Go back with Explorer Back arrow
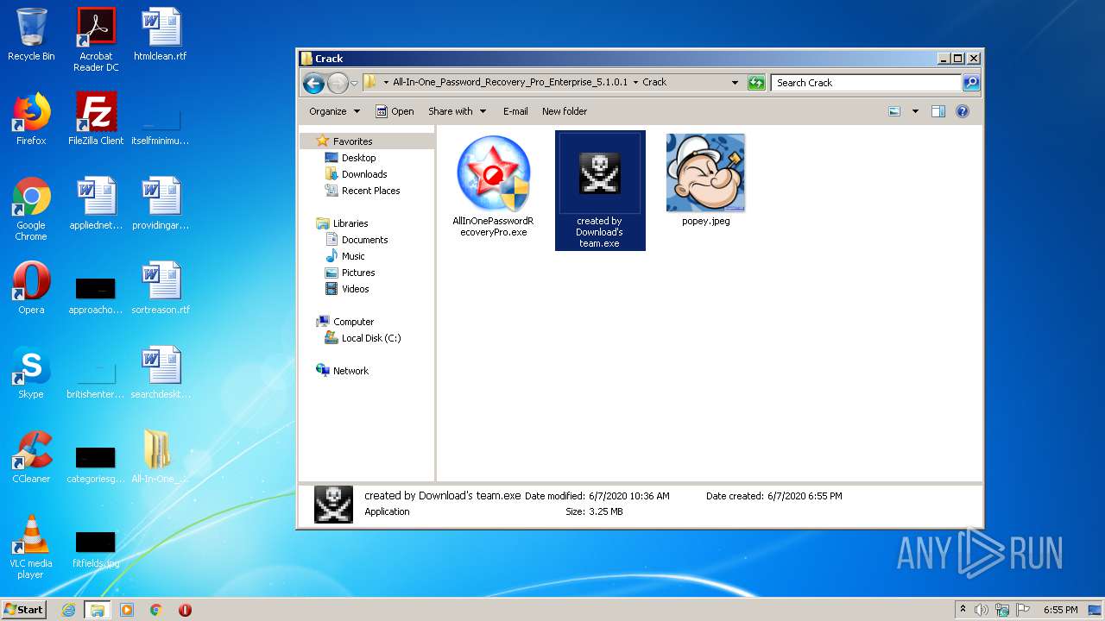This screenshot has width=1105, height=621. (314, 83)
